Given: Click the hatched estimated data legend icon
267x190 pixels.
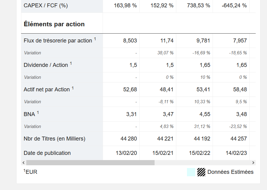Looking at the screenshot, I should pyautogui.click(x=201, y=172).
